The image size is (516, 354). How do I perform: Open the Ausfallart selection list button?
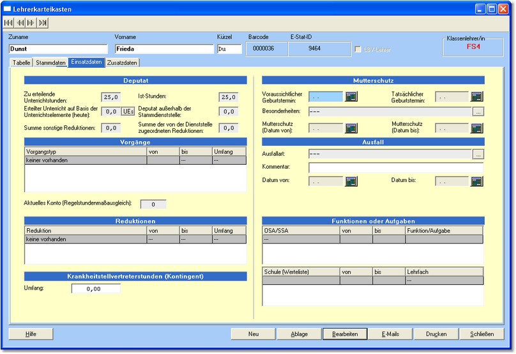tap(478, 154)
